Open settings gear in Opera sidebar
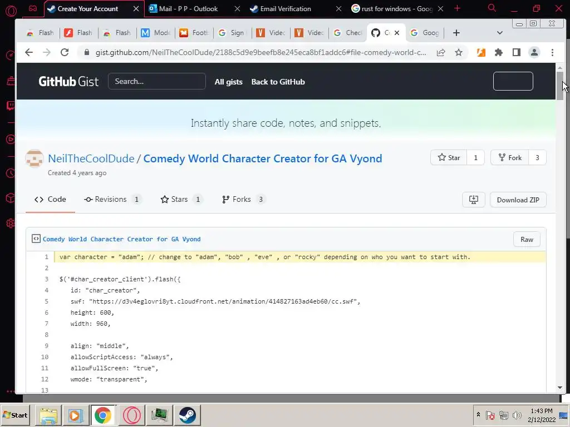 click(x=11, y=224)
